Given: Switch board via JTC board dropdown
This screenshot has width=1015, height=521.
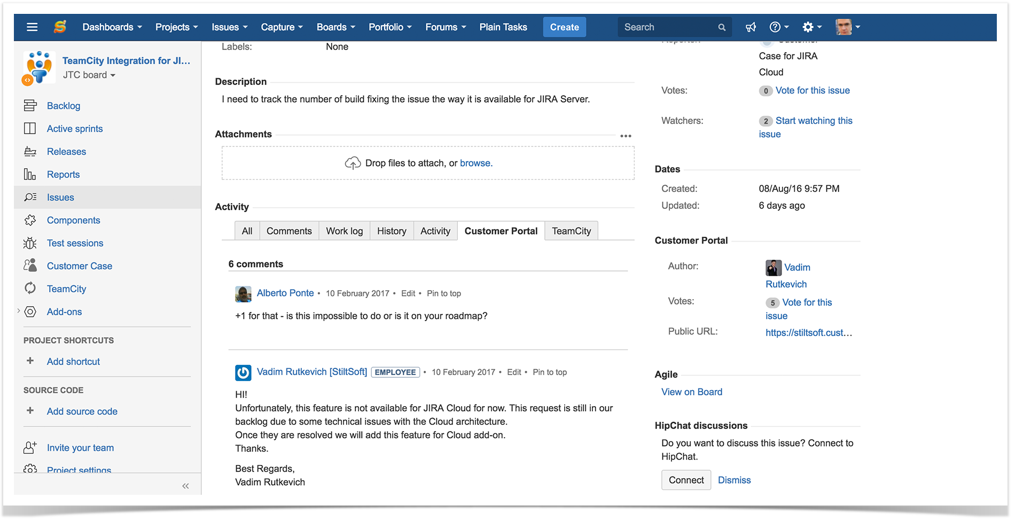Looking at the screenshot, I should point(89,75).
